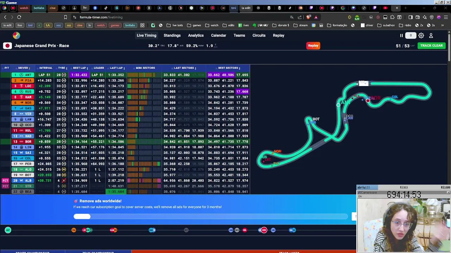Open the Brave wallet icon

tap(418, 17)
